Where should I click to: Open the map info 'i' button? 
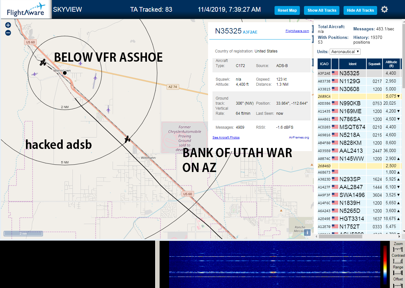click(307, 233)
